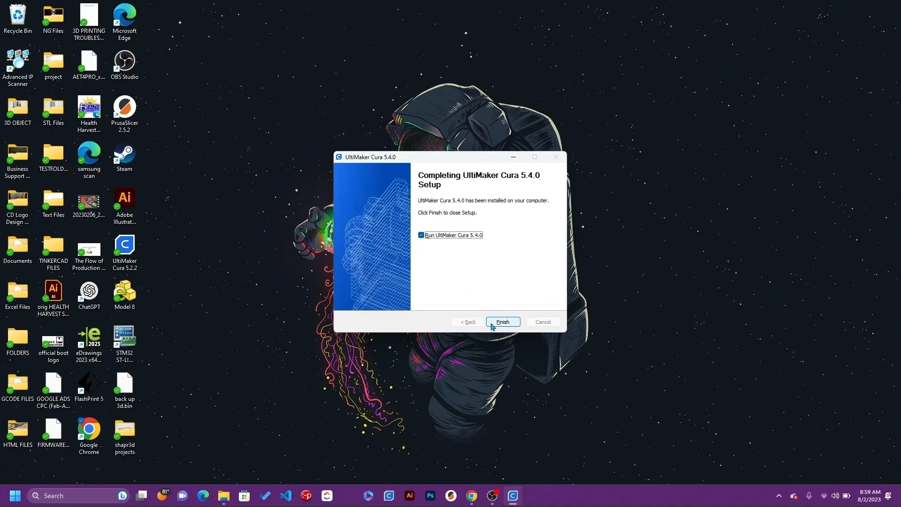The height and width of the screenshot is (507, 901).
Task: Select the shapr3d projects folder
Action: click(x=124, y=436)
